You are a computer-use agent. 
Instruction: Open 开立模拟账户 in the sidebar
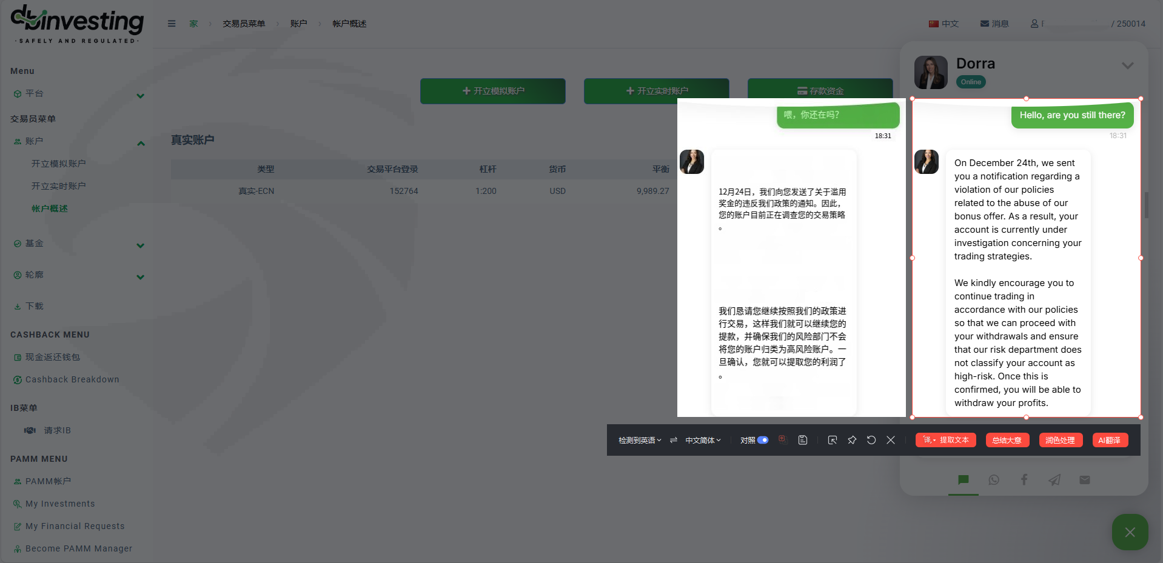(58, 164)
